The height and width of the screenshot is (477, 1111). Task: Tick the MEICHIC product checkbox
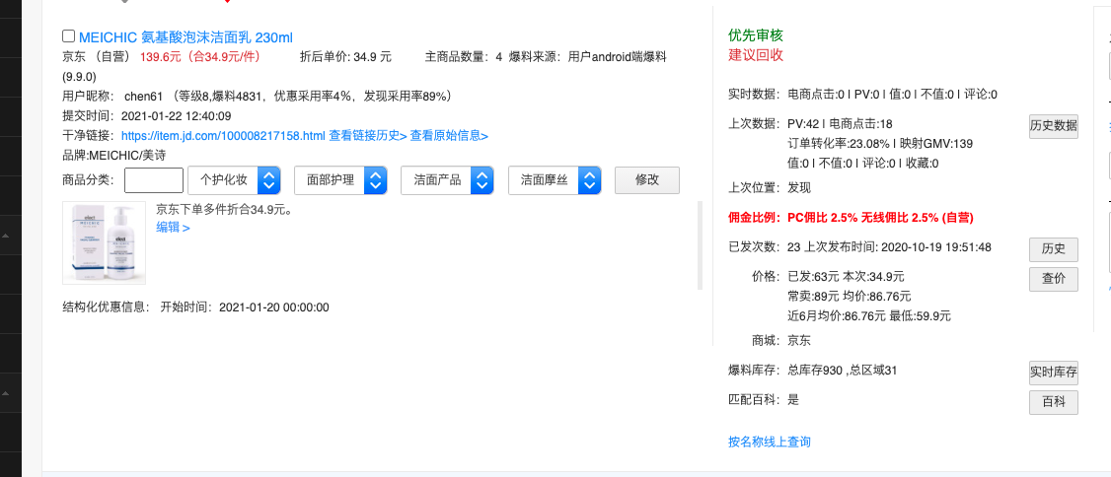click(69, 36)
